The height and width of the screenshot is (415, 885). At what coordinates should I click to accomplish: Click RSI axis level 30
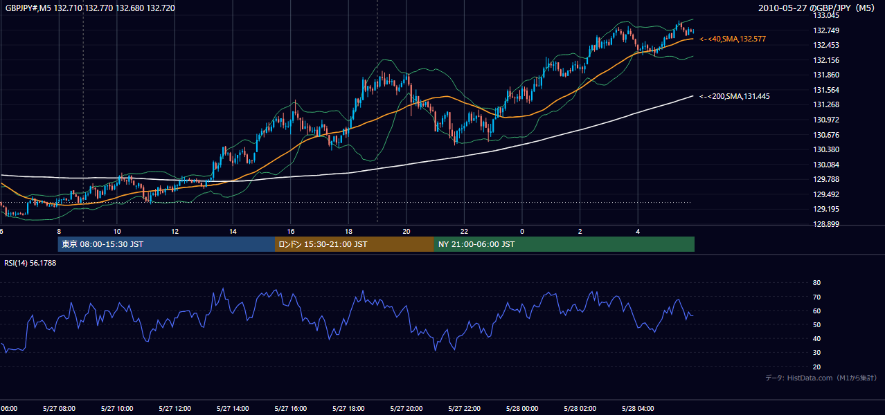pyautogui.click(x=816, y=353)
